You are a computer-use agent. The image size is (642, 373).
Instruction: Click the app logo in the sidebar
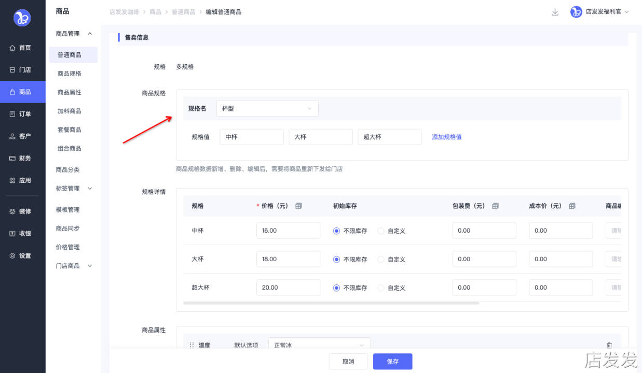22,18
